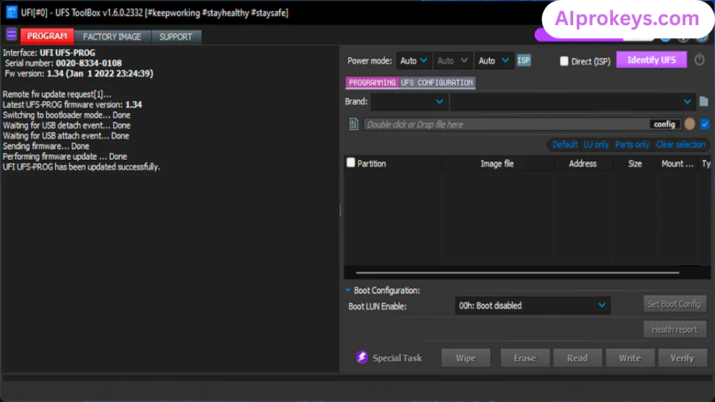Click the Mount column header
This screenshot has width=715, height=402.
(x=677, y=163)
